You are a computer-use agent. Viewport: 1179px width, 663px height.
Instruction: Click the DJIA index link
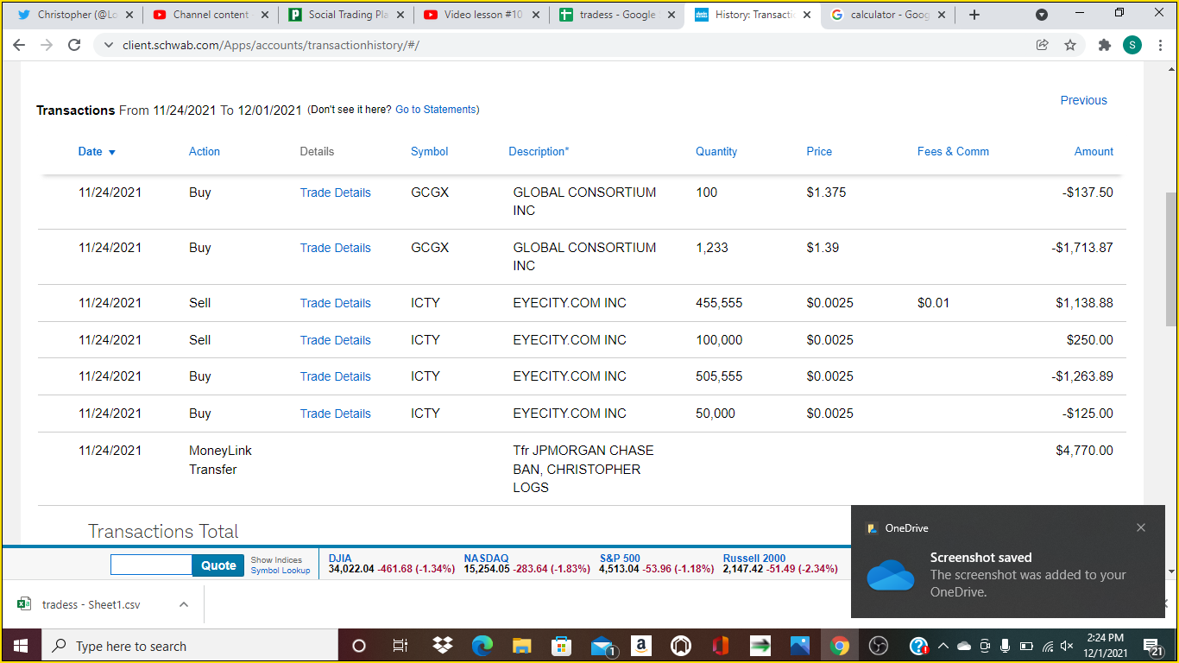point(340,559)
